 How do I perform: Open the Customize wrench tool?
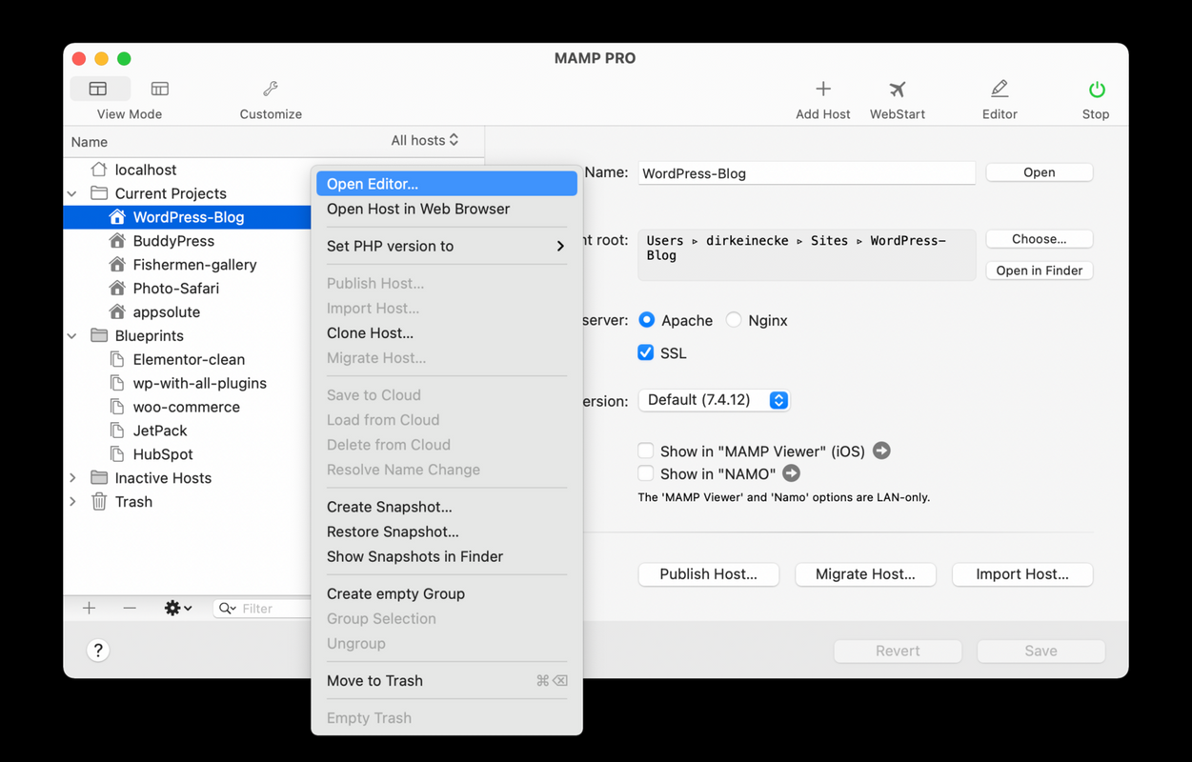pyautogui.click(x=271, y=89)
